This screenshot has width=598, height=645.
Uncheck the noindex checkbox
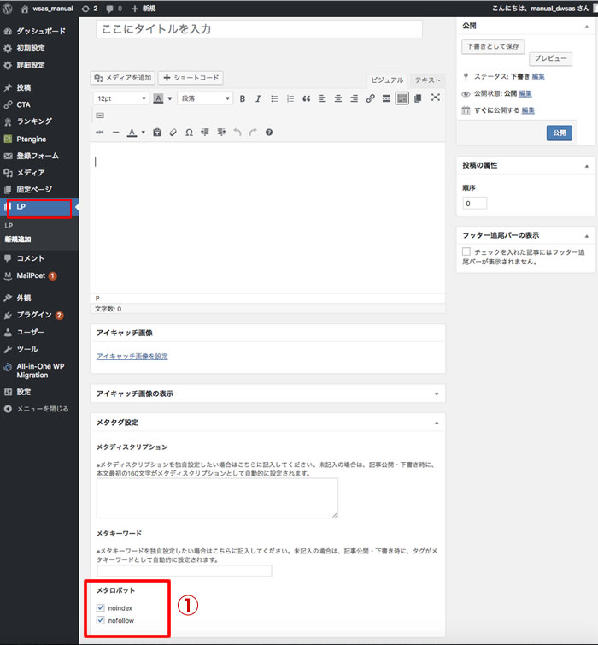(102, 607)
